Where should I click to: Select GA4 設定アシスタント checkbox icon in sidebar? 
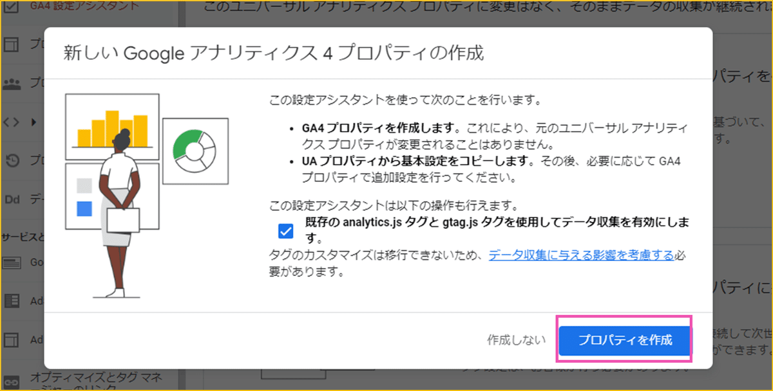(11, 6)
